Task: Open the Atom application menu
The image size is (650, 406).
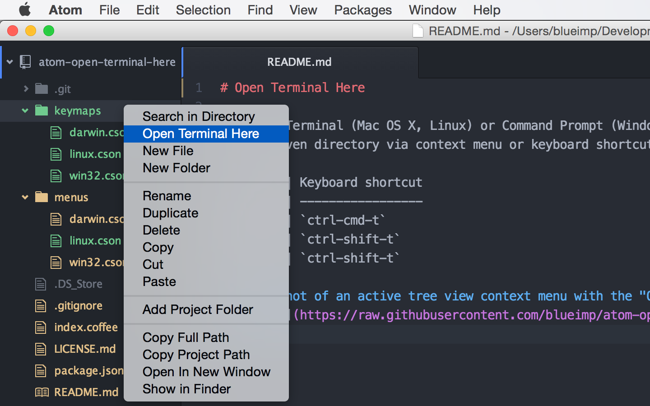Action: pos(65,10)
